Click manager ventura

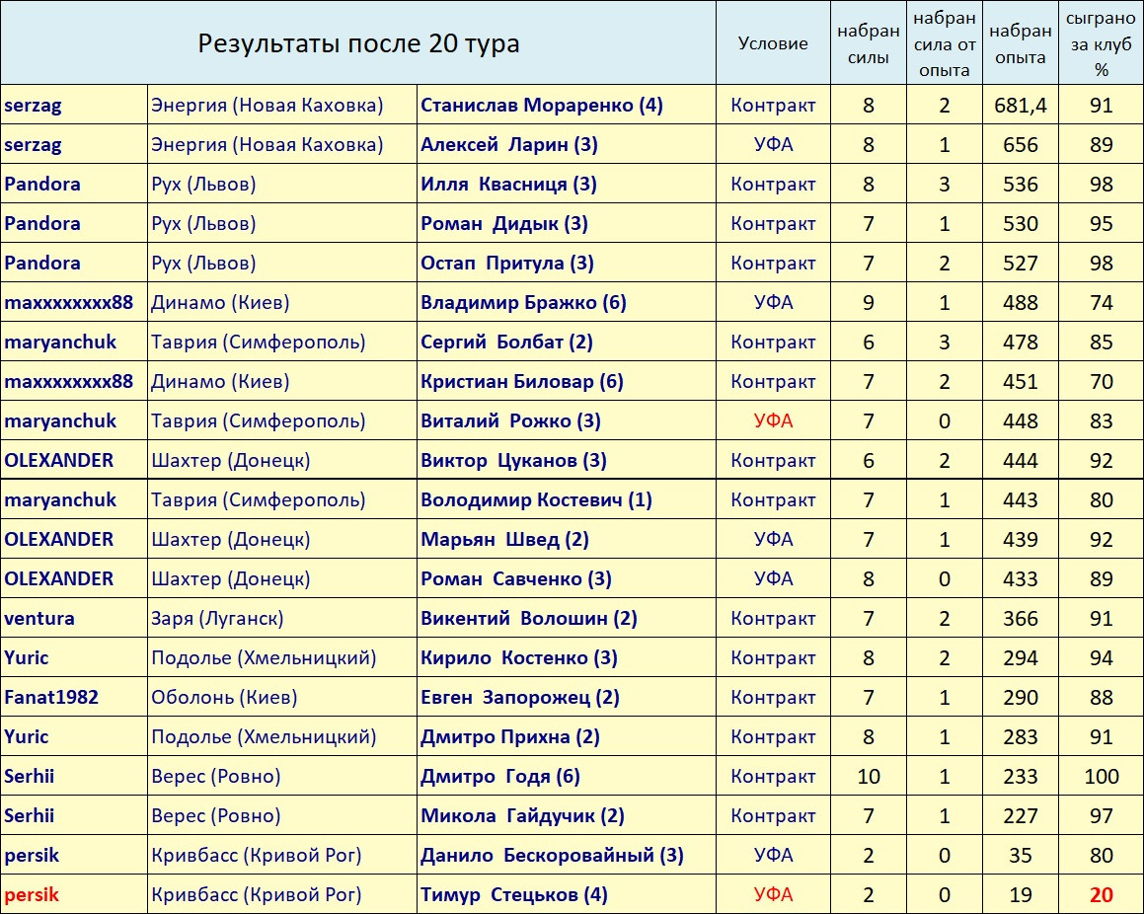point(39,618)
